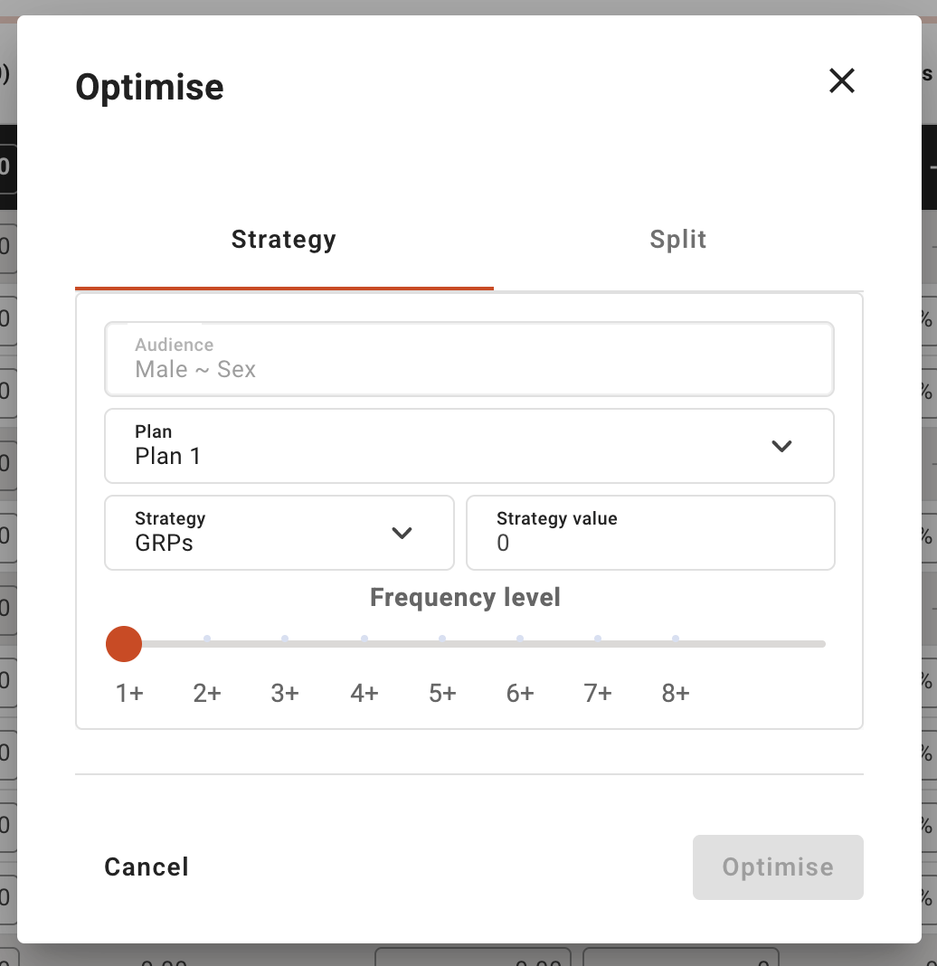
Task: Close the Optimise dialog with the X icon
Action: (841, 80)
